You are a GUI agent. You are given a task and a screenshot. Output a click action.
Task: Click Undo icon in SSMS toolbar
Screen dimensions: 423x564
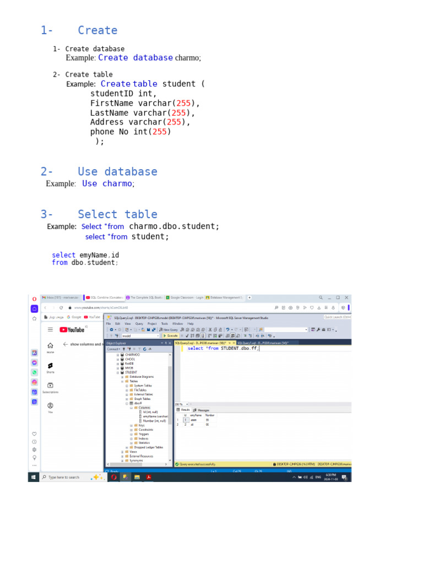[x=227, y=329]
